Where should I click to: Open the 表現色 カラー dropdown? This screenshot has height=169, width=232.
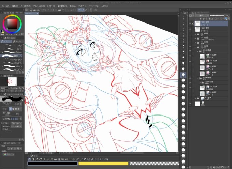click(x=9, y=154)
